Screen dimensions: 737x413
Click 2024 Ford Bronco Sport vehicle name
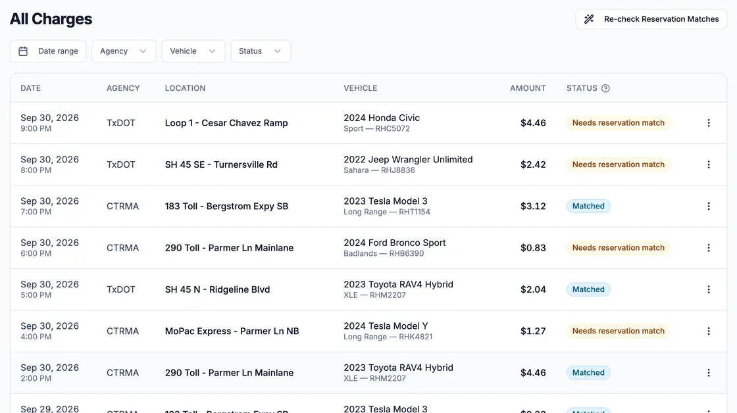point(394,243)
